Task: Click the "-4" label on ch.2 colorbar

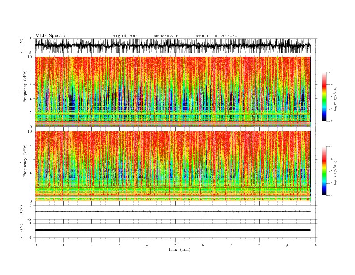Action: [x=330, y=159]
